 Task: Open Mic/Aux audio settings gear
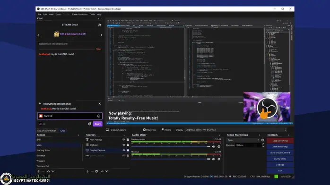(x=219, y=159)
